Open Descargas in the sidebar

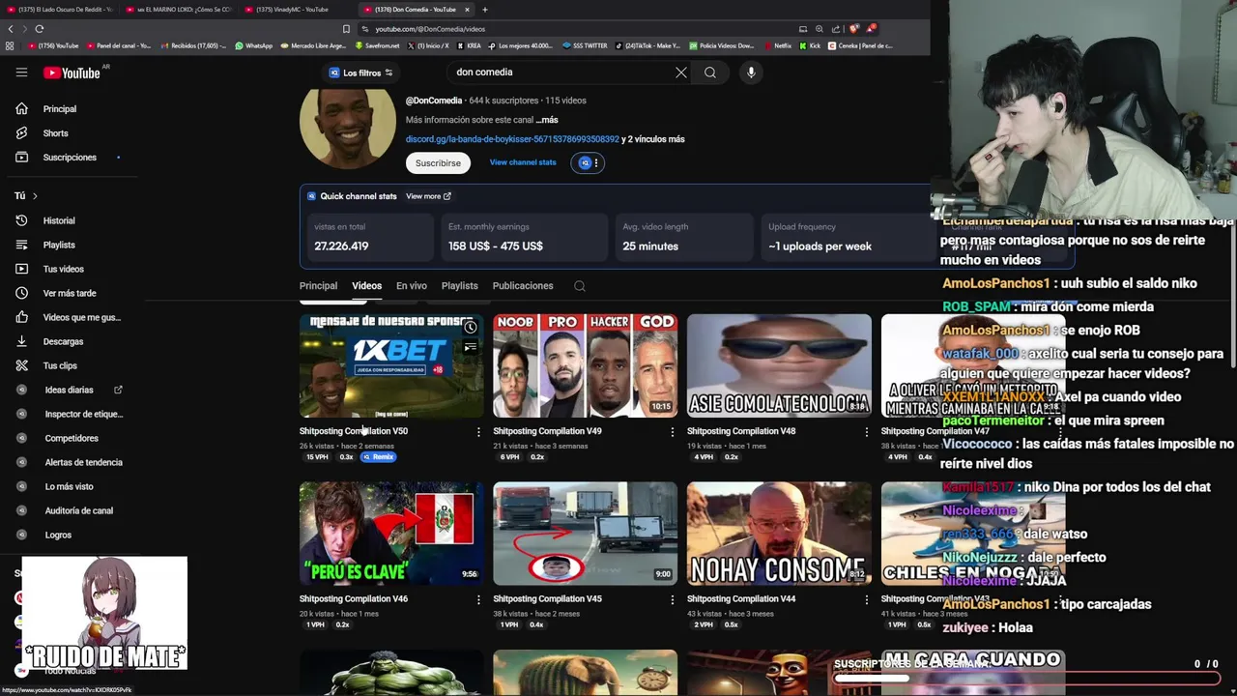[x=63, y=341]
